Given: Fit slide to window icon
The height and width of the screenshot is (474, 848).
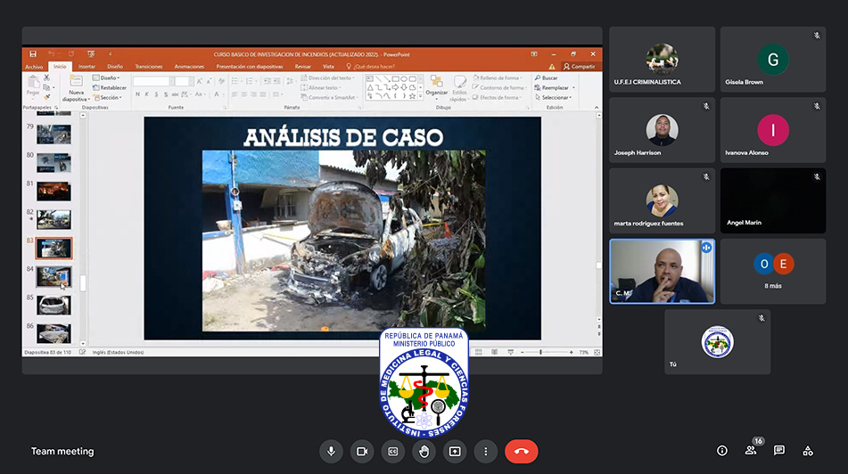Looking at the screenshot, I should [597, 352].
